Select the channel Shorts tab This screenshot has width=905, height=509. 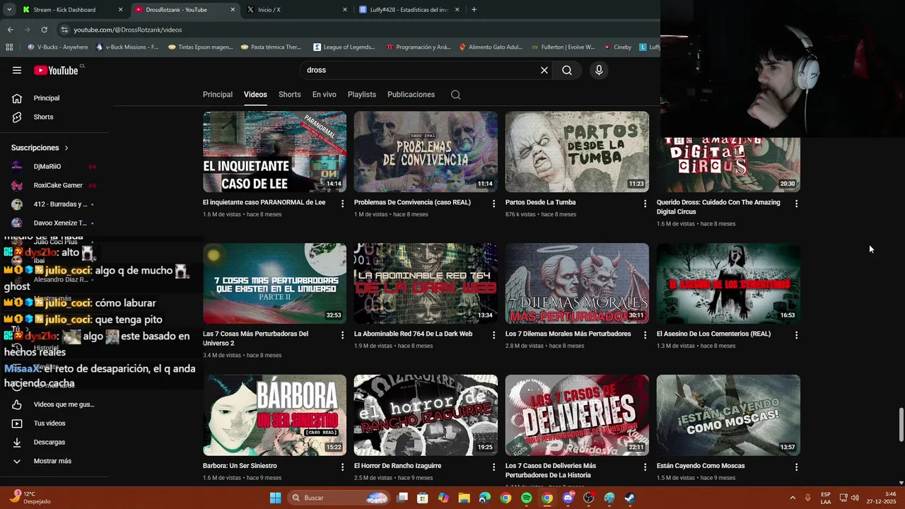pyautogui.click(x=289, y=95)
